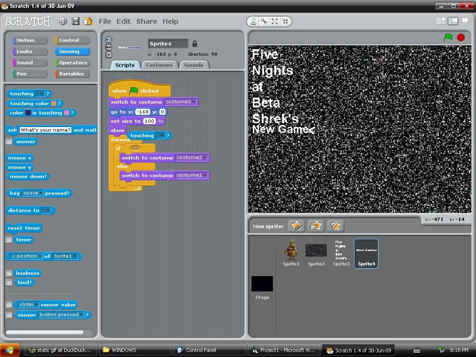The height and width of the screenshot is (357, 476).
Task: Click the globe language icon
Action: (x=63, y=21)
